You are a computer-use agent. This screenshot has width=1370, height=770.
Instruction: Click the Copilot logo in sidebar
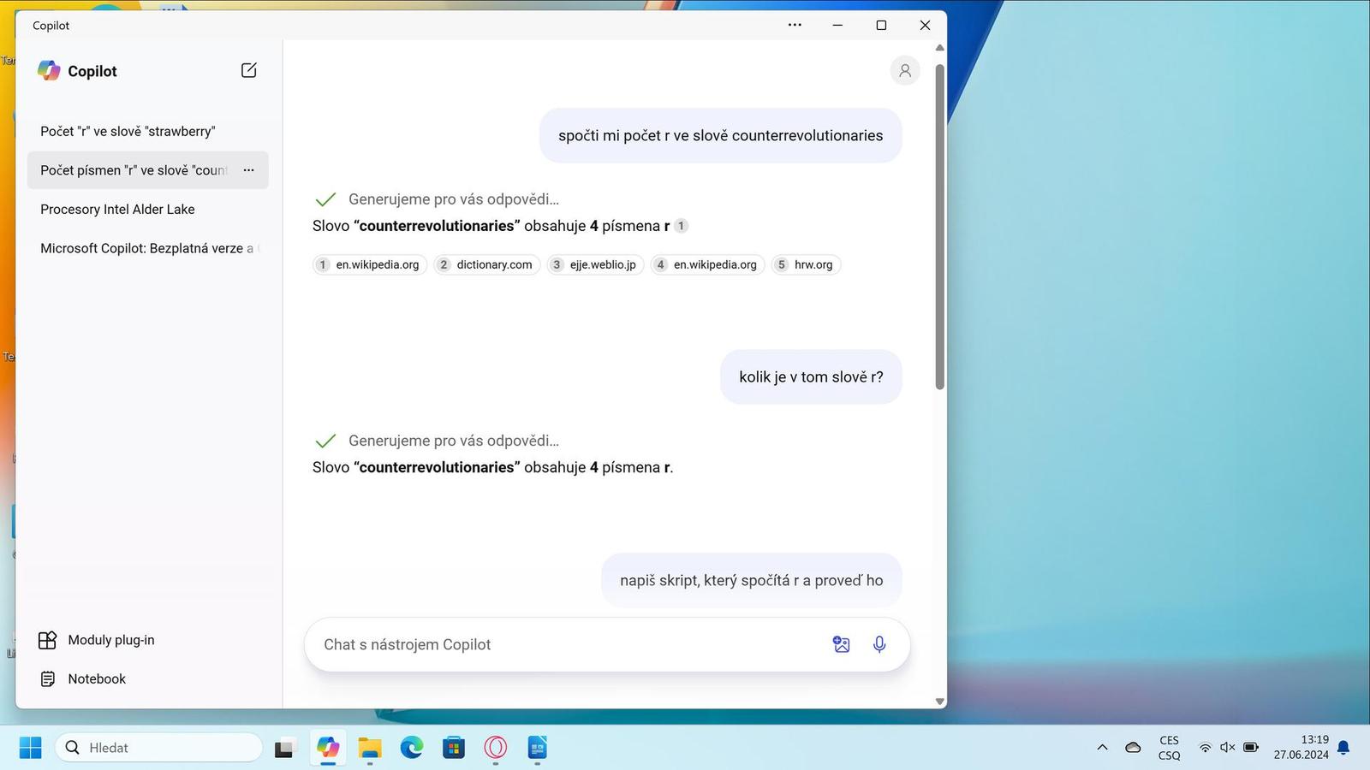pos(49,71)
